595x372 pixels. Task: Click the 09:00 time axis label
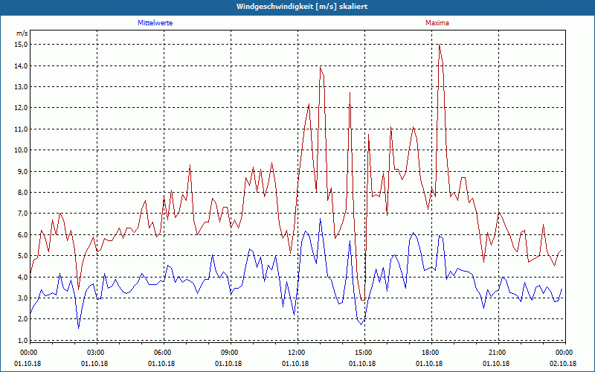(x=231, y=353)
